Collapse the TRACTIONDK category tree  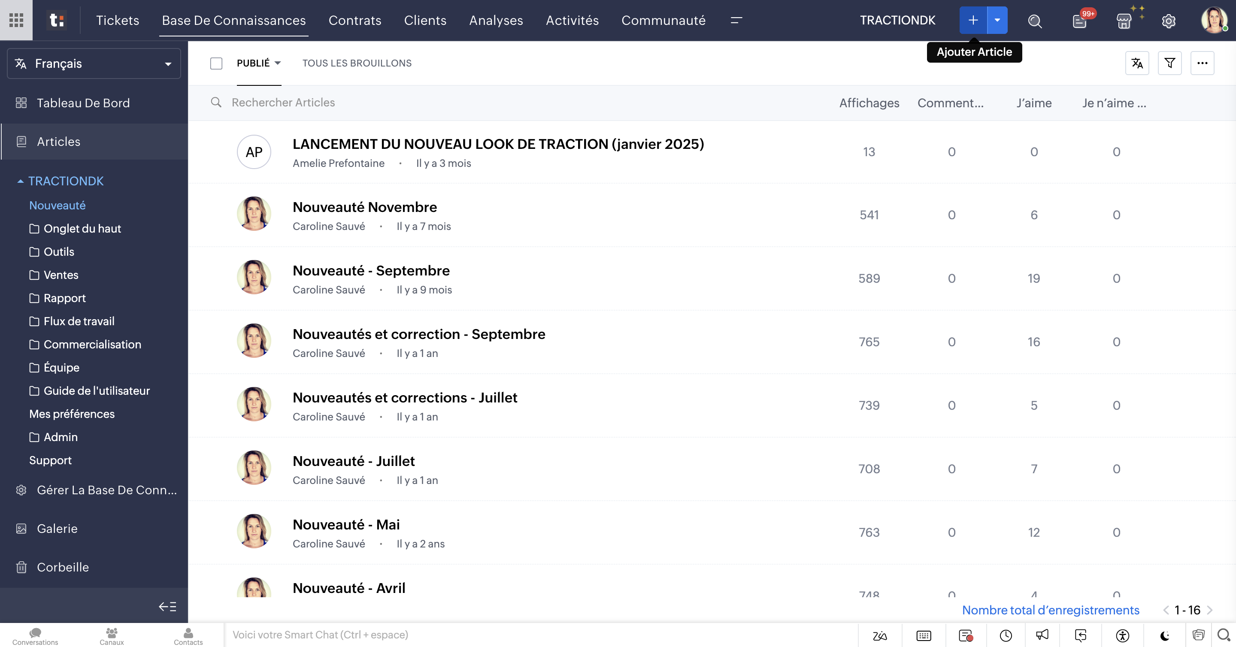pos(20,181)
